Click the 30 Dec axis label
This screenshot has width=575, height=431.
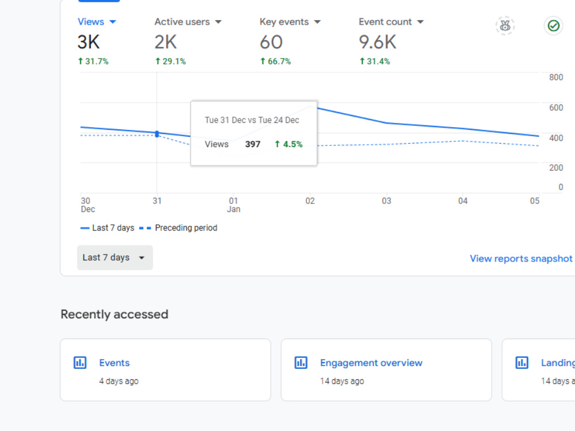87,205
